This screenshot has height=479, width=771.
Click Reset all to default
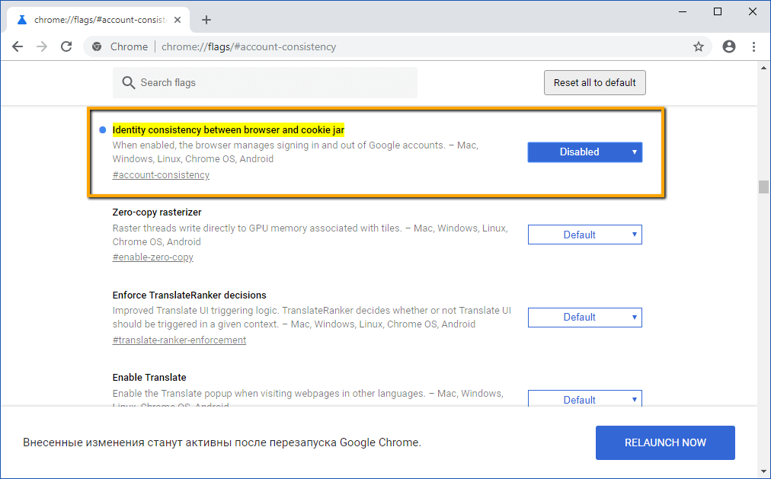pos(594,82)
